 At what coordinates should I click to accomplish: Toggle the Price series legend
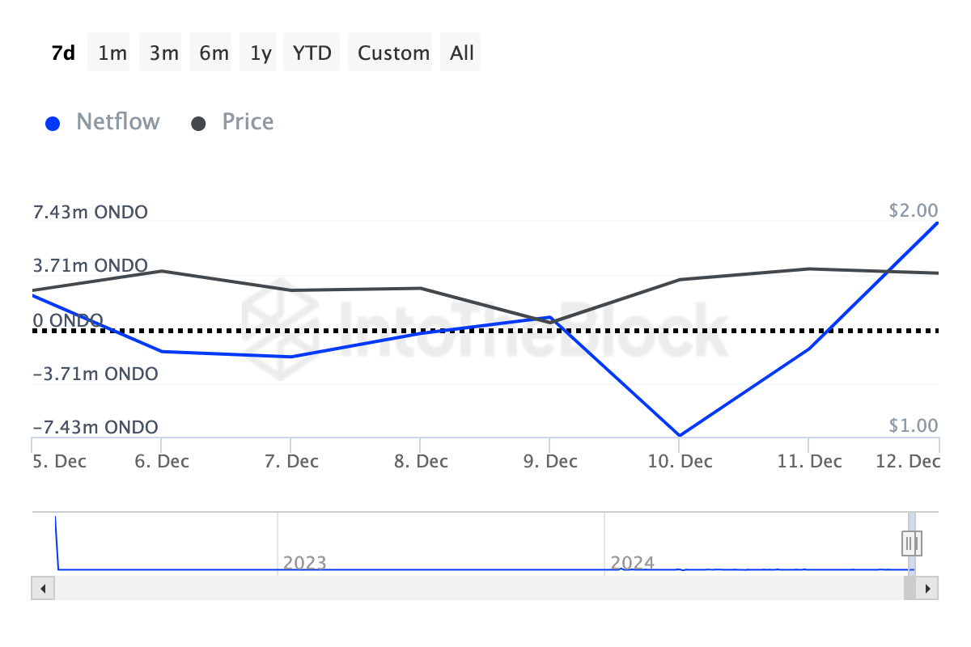[x=248, y=122]
